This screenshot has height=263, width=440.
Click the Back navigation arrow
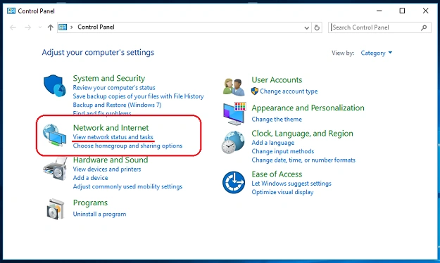coord(13,27)
